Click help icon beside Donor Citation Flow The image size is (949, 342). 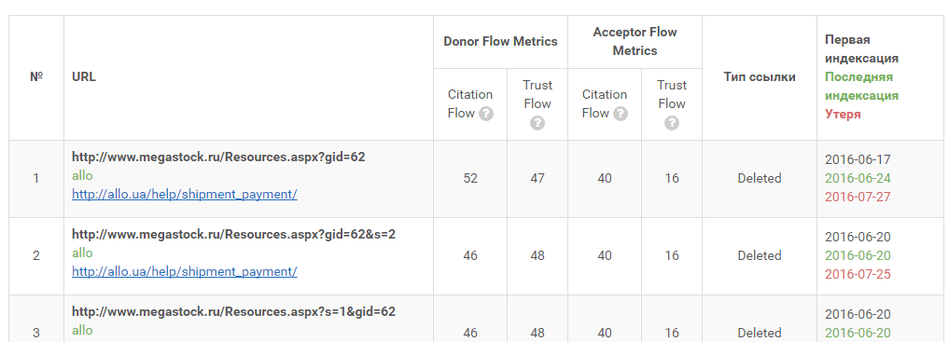point(486,114)
